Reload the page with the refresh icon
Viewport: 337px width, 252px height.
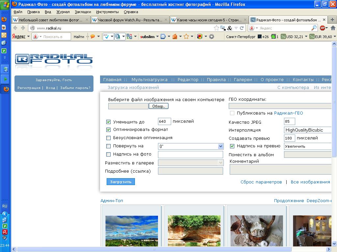coord(242,28)
